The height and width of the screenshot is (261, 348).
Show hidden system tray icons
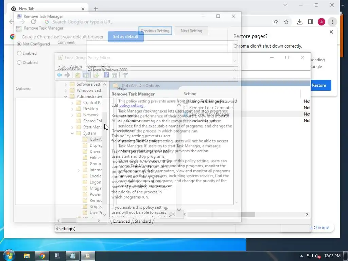click(301, 256)
